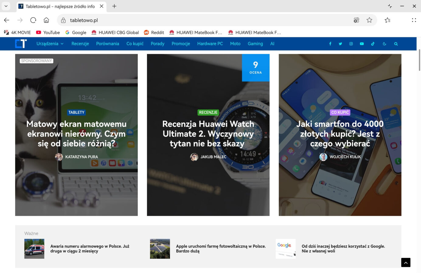Select Gaming in the navigation bar
The image size is (421, 273).
pos(255,44)
